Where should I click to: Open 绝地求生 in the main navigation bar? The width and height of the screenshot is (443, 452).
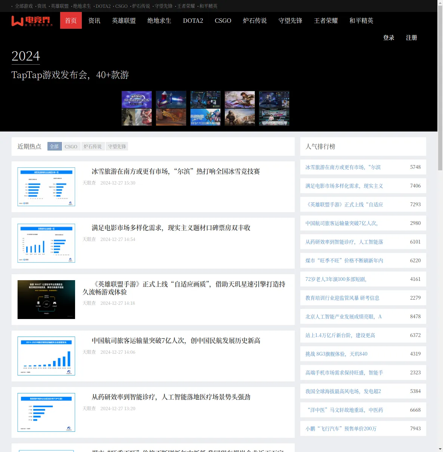click(x=159, y=21)
